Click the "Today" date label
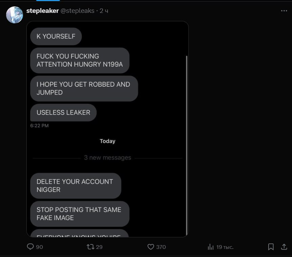Viewport: 292px width, 257px height. coord(108,141)
